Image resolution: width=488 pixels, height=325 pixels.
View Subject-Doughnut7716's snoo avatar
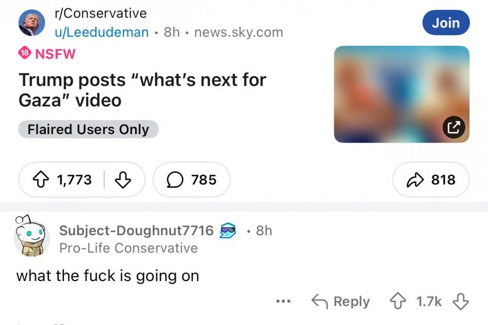click(31, 237)
